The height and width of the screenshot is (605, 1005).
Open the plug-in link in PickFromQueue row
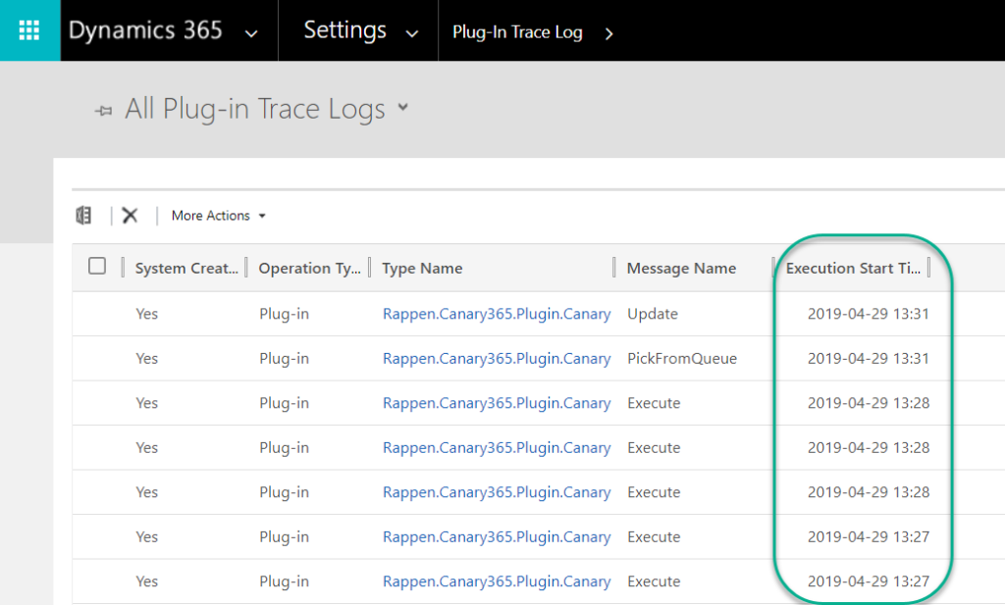point(497,359)
